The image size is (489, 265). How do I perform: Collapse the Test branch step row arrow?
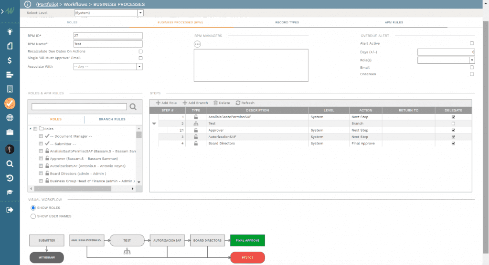coord(154,123)
